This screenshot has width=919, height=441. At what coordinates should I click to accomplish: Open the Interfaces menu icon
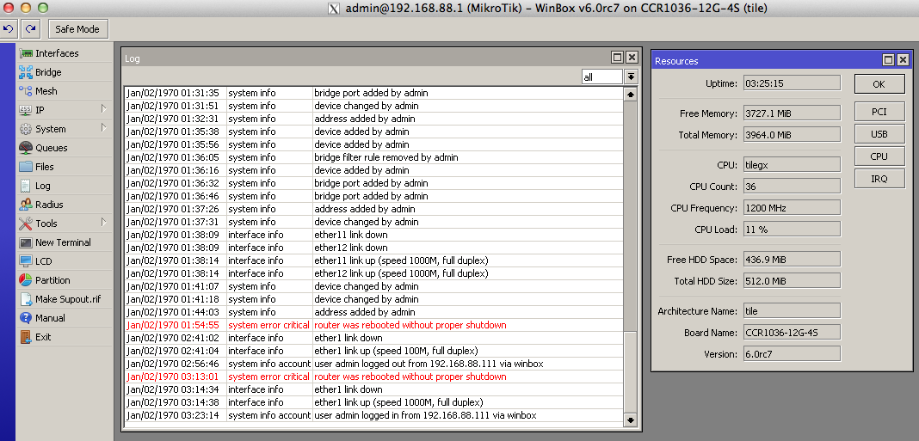pyautogui.click(x=26, y=53)
